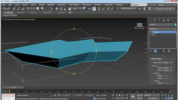Click Select and Manipulate crosshair icon
The width and height of the screenshot is (178, 100).
(90, 9)
